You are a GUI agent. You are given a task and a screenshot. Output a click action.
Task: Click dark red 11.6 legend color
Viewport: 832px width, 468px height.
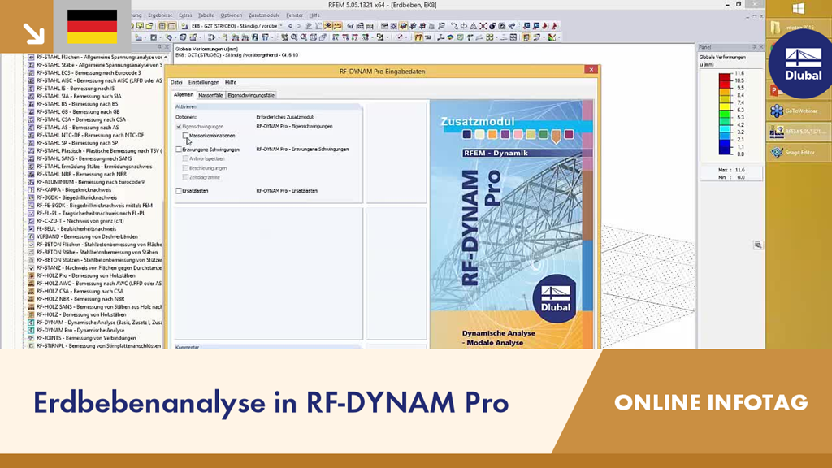point(725,77)
